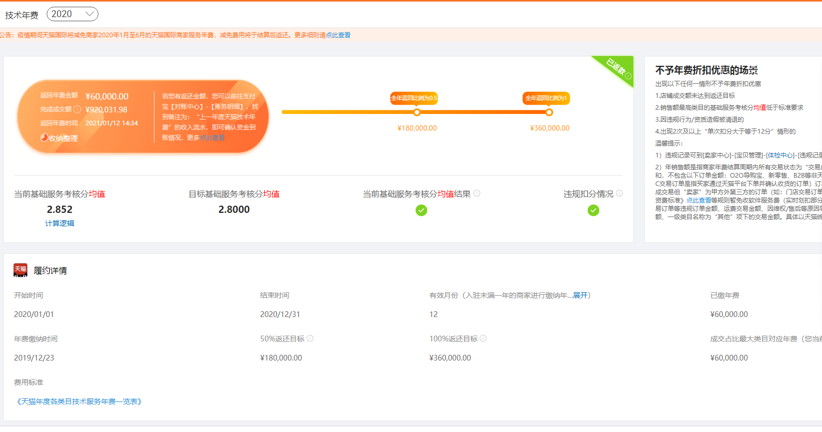Open 《天猫年度各类目技术服务年费一览表》 link
Screen dimensions: 822x432
pyautogui.click(x=79, y=401)
